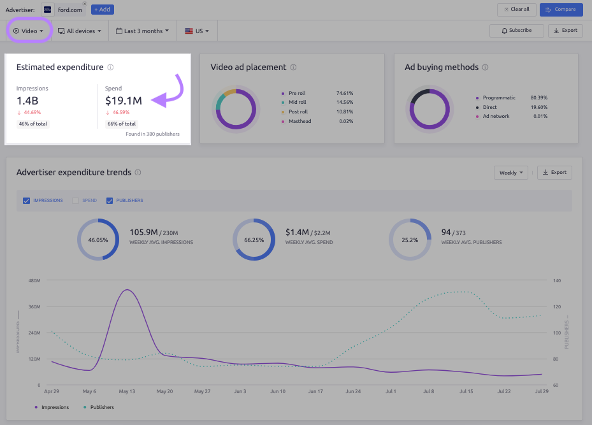The width and height of the screenshot is (592, 425).
Task: Open the Video channel dropdown
Action: pos(29,30)
